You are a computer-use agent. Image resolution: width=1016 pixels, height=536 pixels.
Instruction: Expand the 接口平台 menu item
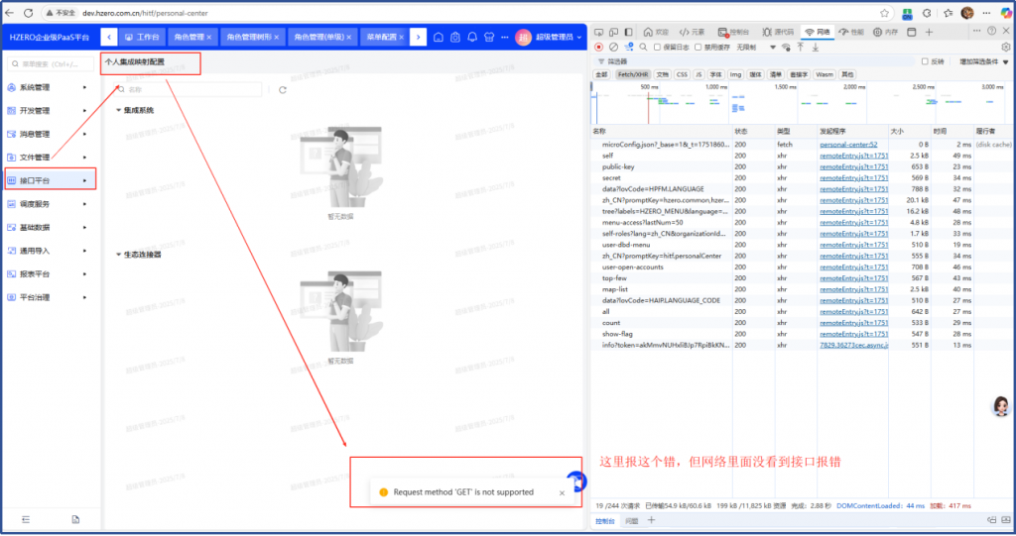50,180
